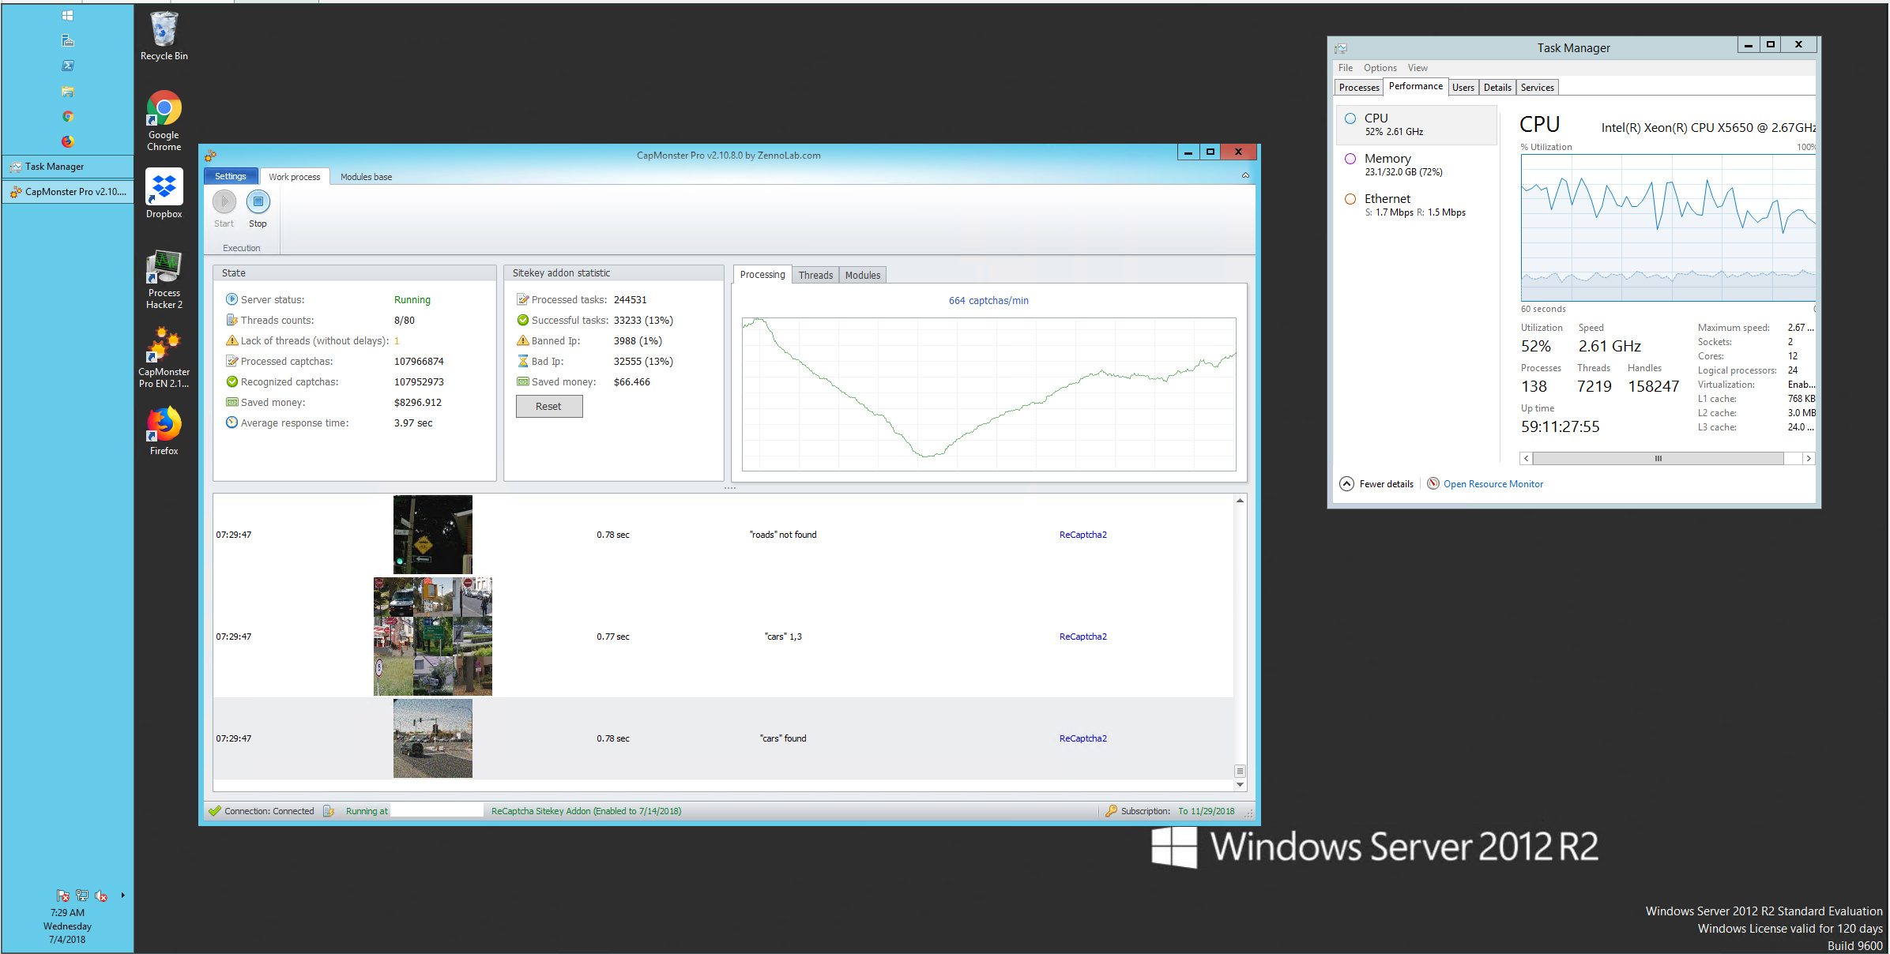Screen dimensions: 1890x954
Task: Click the Average response time clock icon
Action: pos(232,423)
